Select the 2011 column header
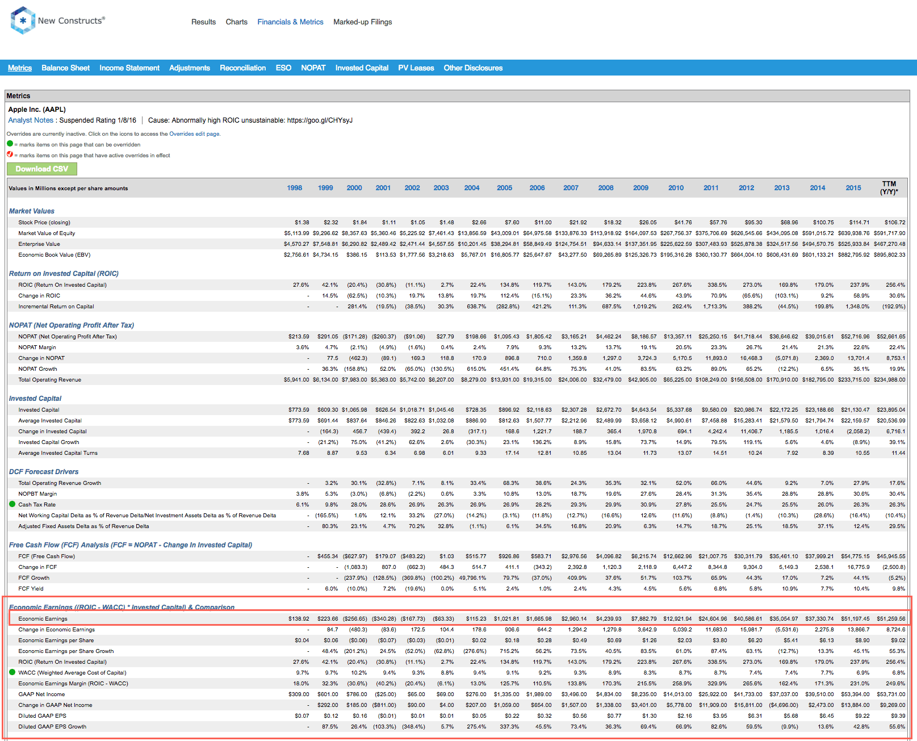 point(711,188)
